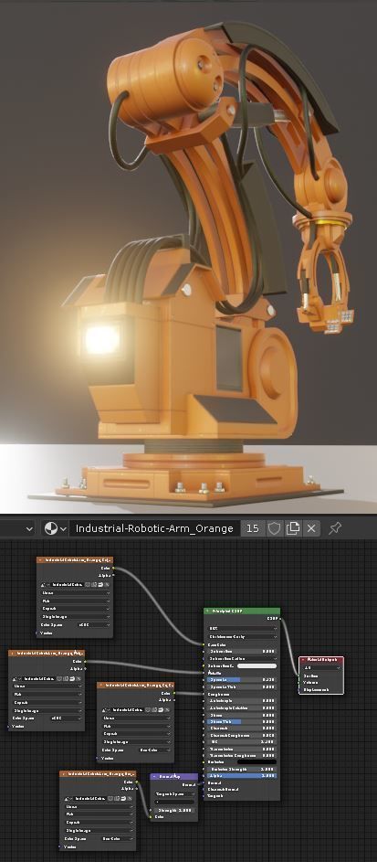377x862 pixels.
Task: Expand Subsurface Radius dropdown in Principled BSDF
Action: [x=242, y=658]
